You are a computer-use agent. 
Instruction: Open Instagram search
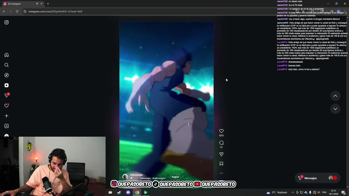pos(7,65)
